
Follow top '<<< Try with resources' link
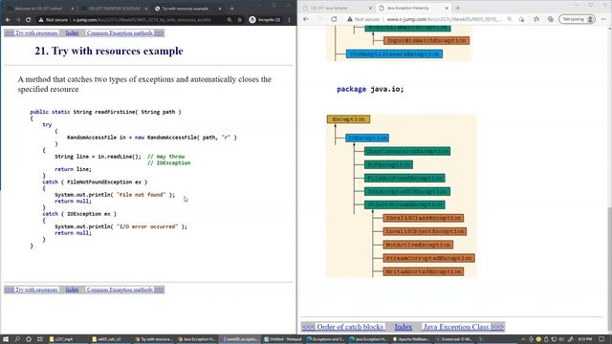click(x=32, y=33)
